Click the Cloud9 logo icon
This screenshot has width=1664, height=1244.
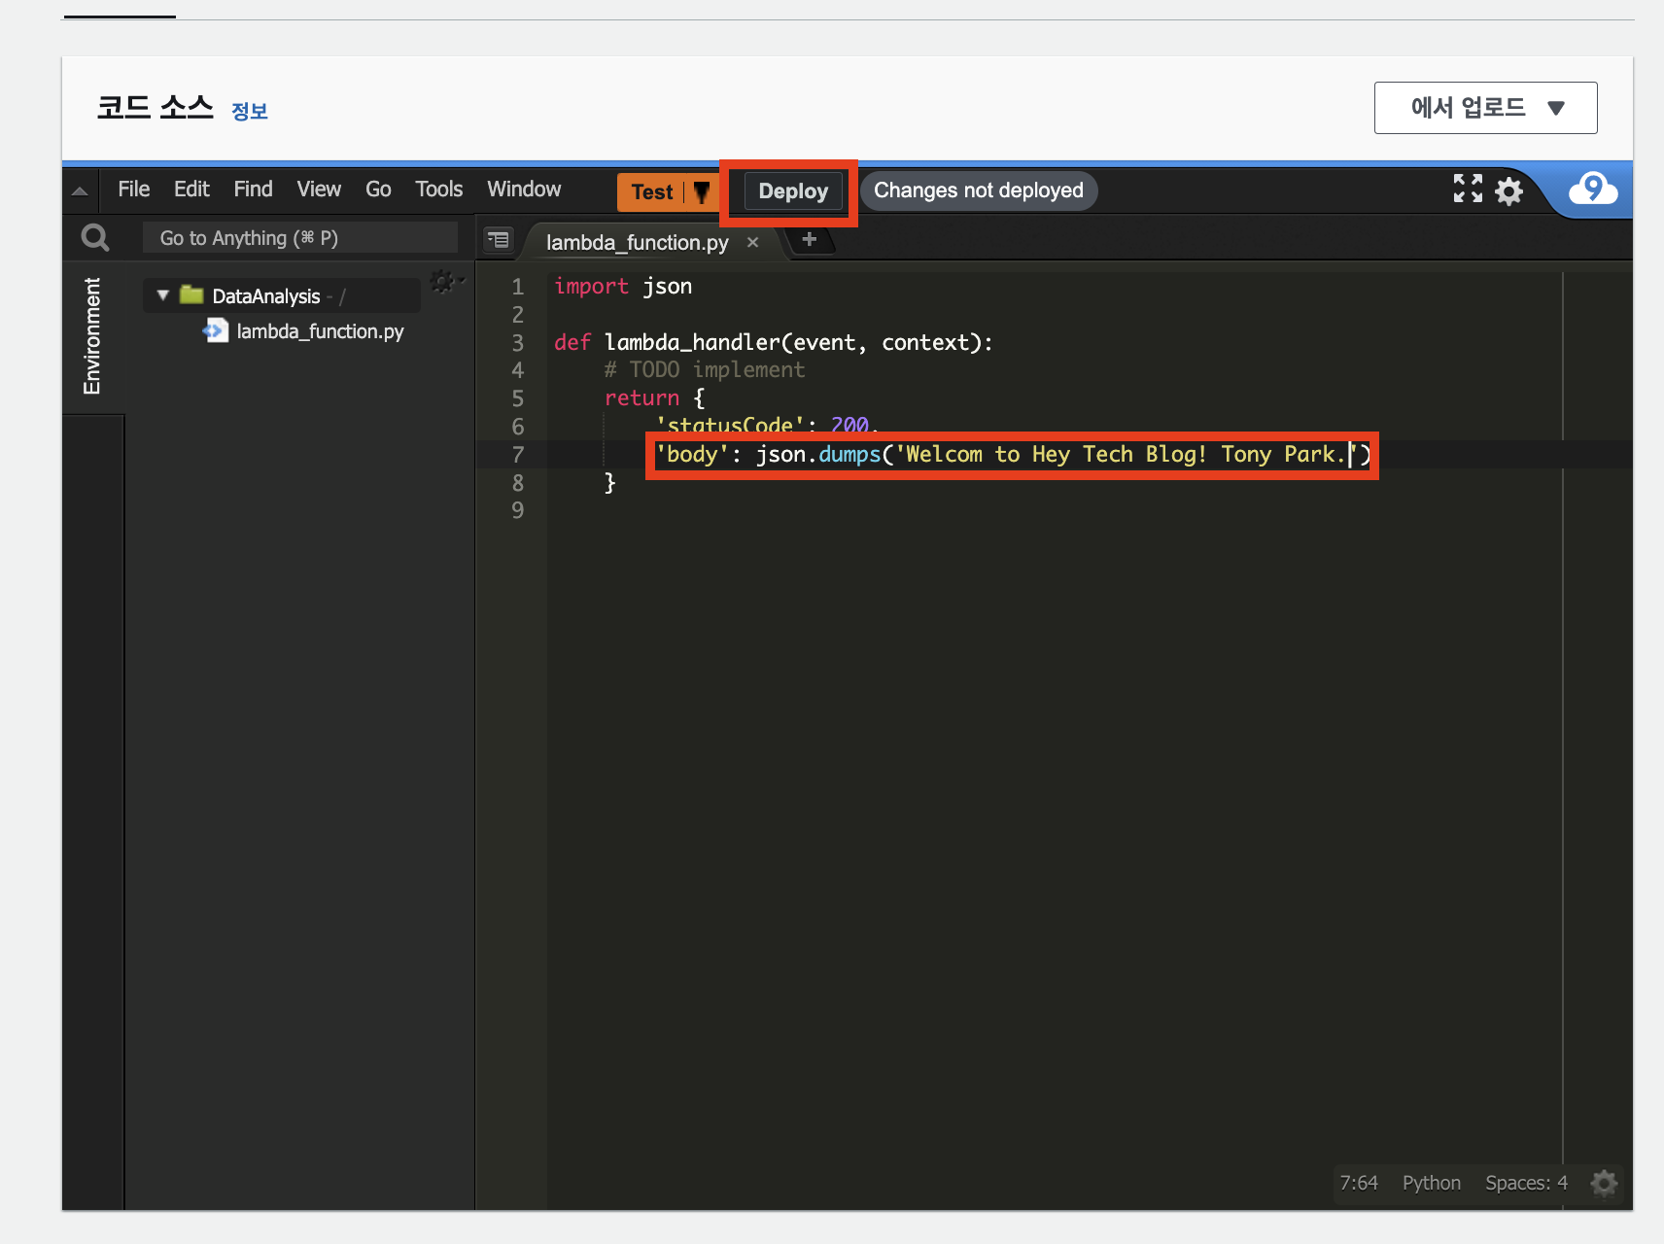coord(1593,189)
